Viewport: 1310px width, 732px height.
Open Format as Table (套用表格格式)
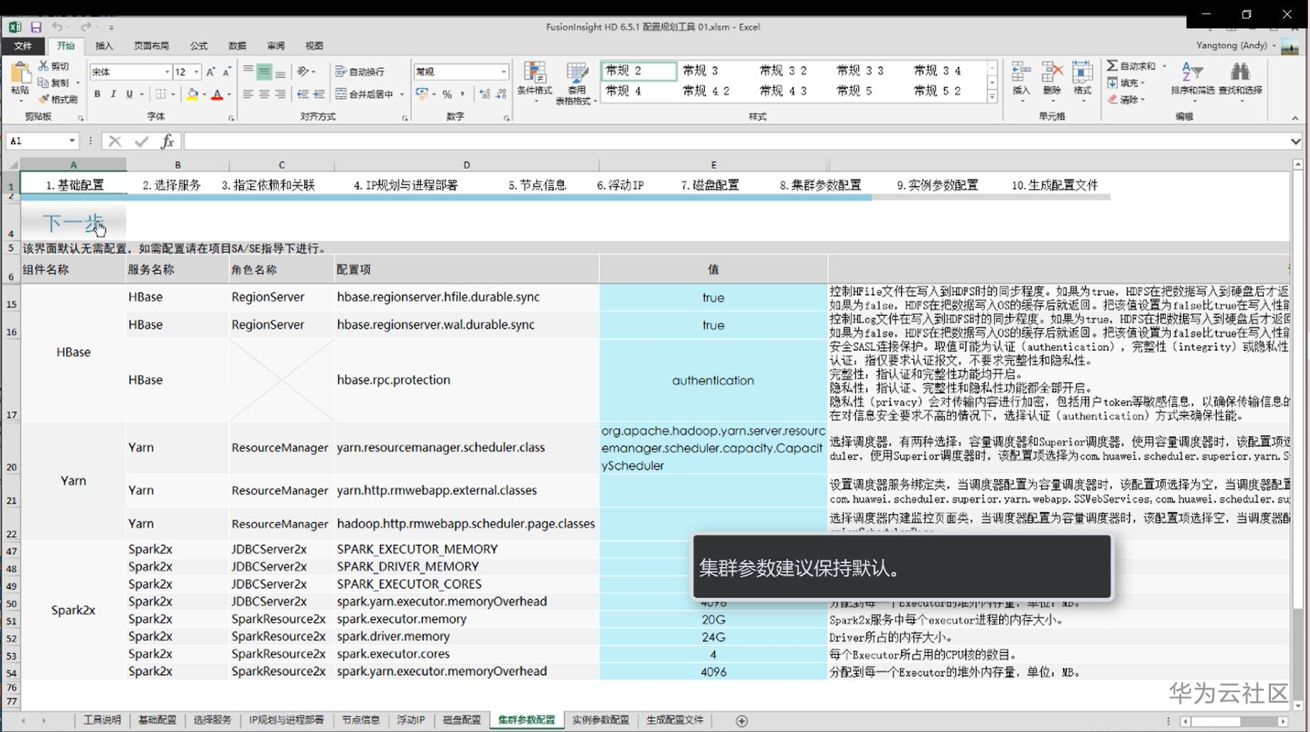[576, 82]
